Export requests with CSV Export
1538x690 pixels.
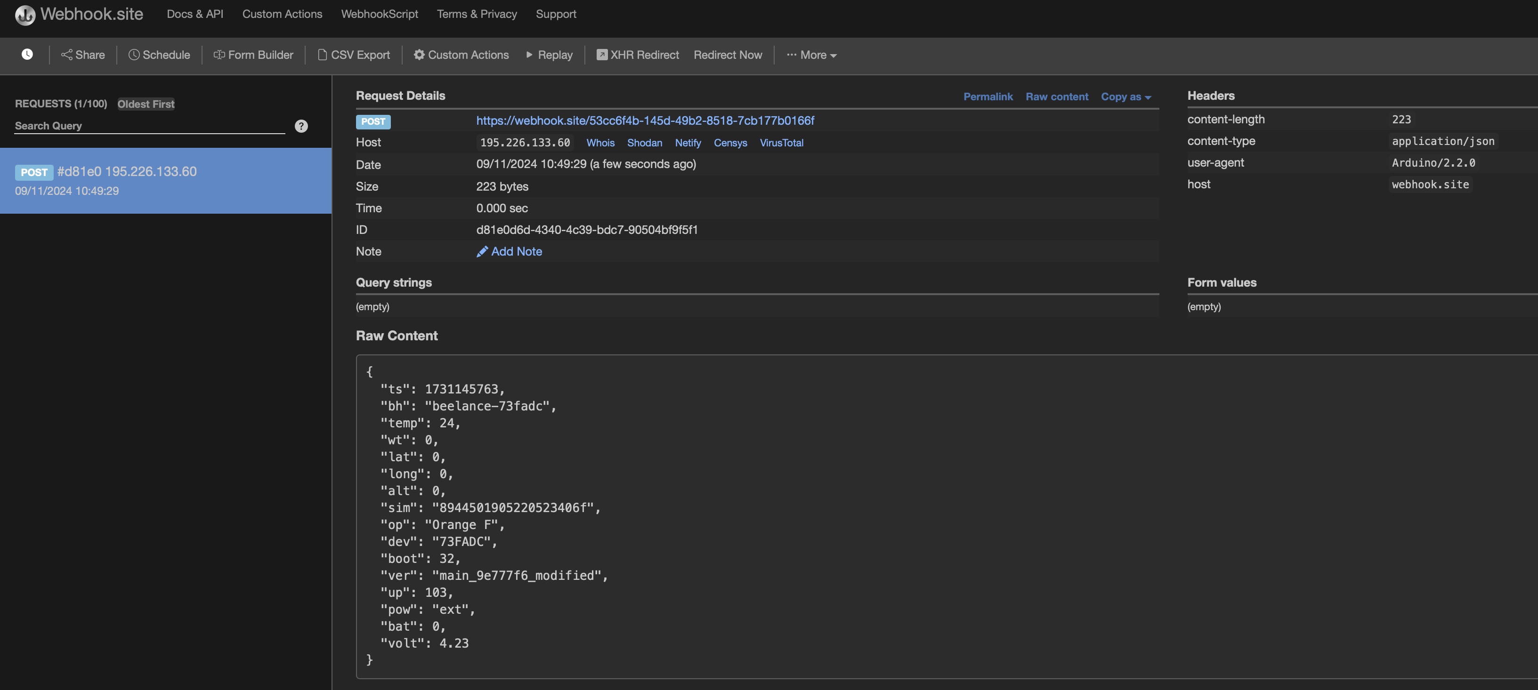pyautogui.click(x=354, y=54)
